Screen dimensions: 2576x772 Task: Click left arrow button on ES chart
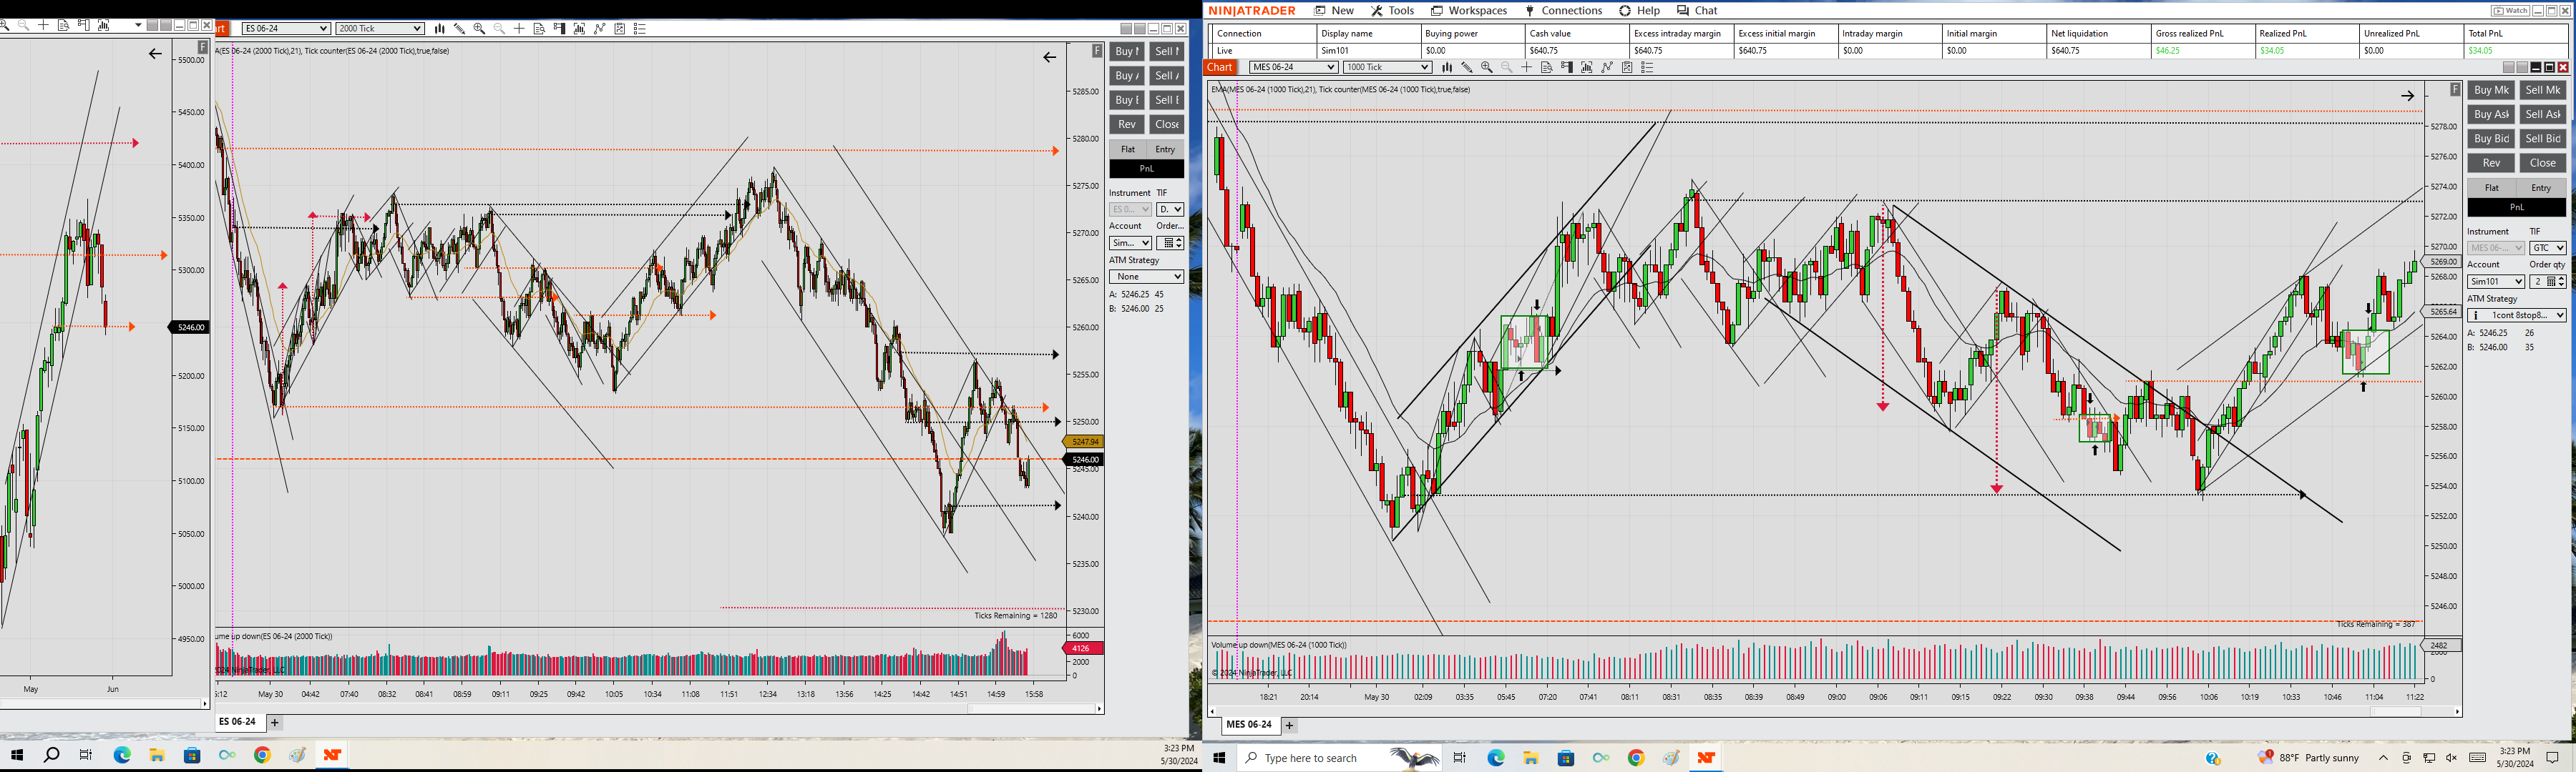[x=1049, y=57]
